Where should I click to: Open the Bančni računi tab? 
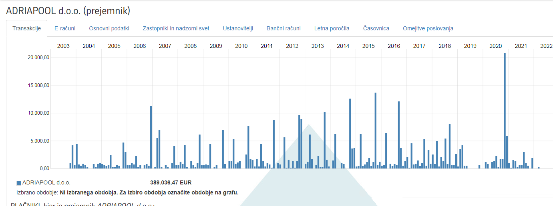click(284, 28)
